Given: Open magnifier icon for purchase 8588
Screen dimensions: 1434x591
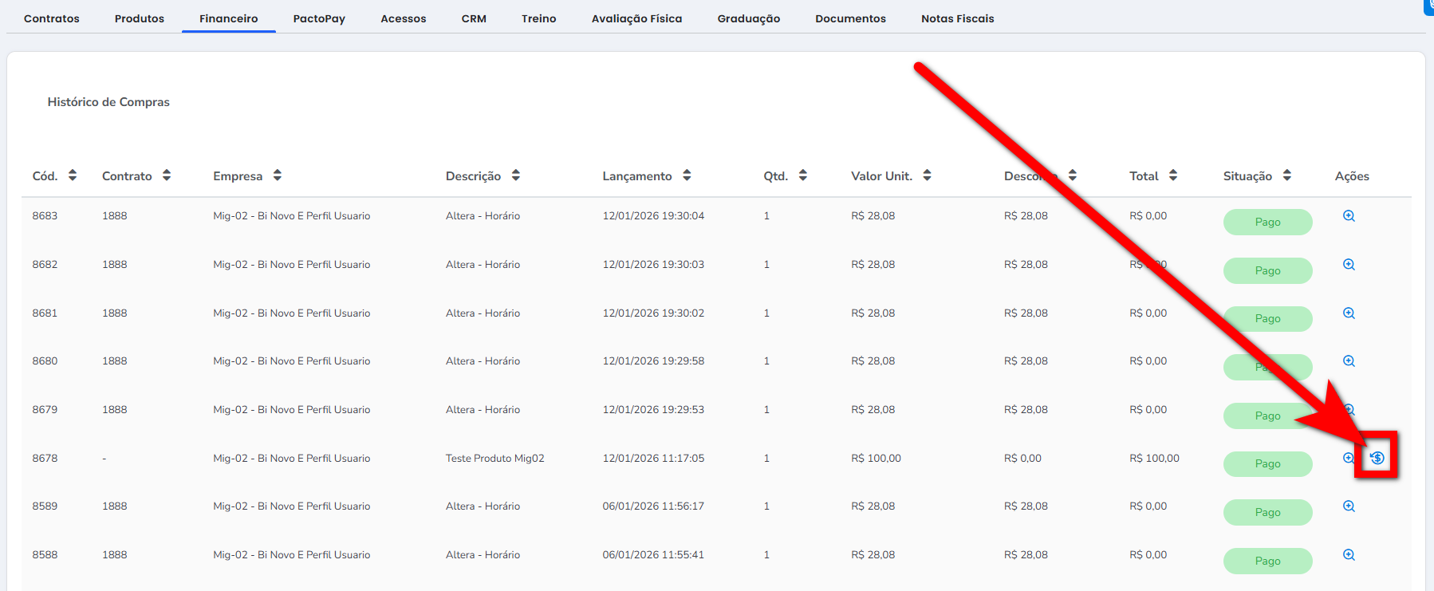Looking at the screenshot, I should coord(1349,555).
